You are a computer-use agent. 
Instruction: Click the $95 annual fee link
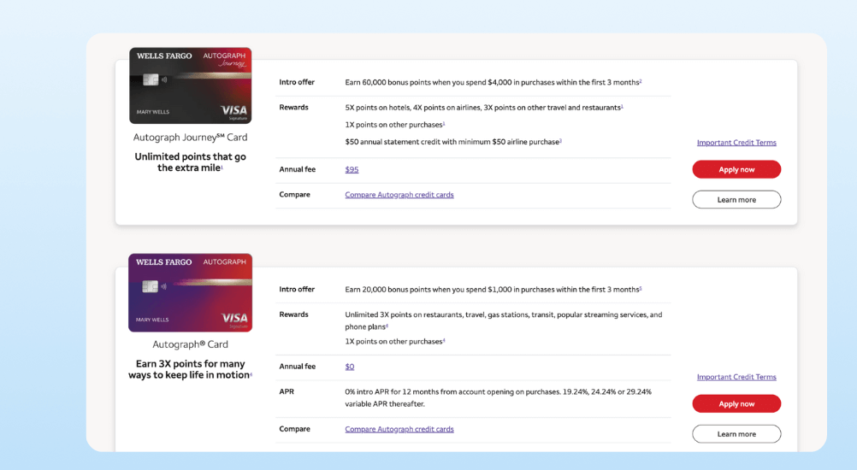tap(352, 170)
